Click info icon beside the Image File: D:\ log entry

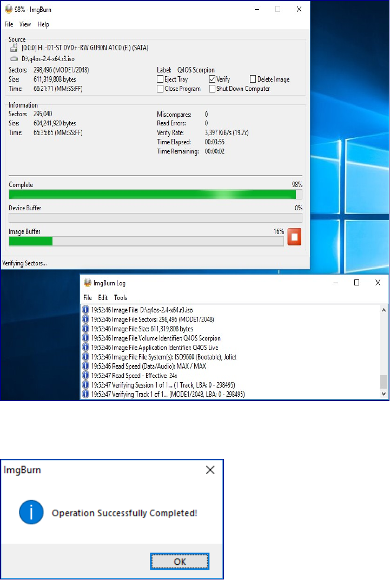[85, 310]
